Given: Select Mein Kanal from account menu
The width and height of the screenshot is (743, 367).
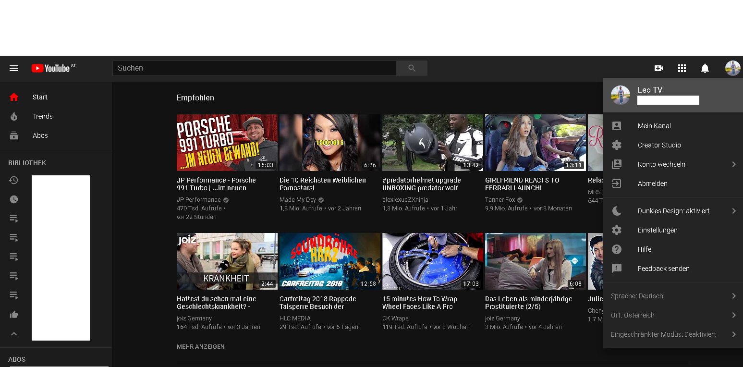Looking at the screenshot, I should (x=654, y=126).
